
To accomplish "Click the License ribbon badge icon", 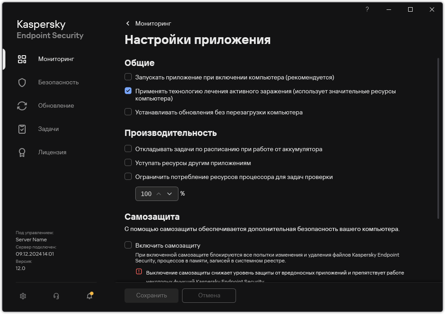I will [x=22, y=153].
